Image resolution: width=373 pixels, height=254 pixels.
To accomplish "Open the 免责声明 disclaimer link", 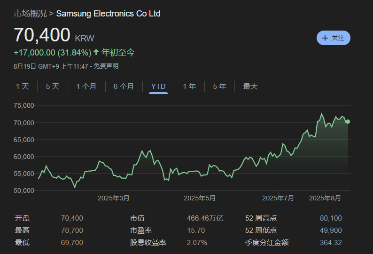I will pos(106,66).
